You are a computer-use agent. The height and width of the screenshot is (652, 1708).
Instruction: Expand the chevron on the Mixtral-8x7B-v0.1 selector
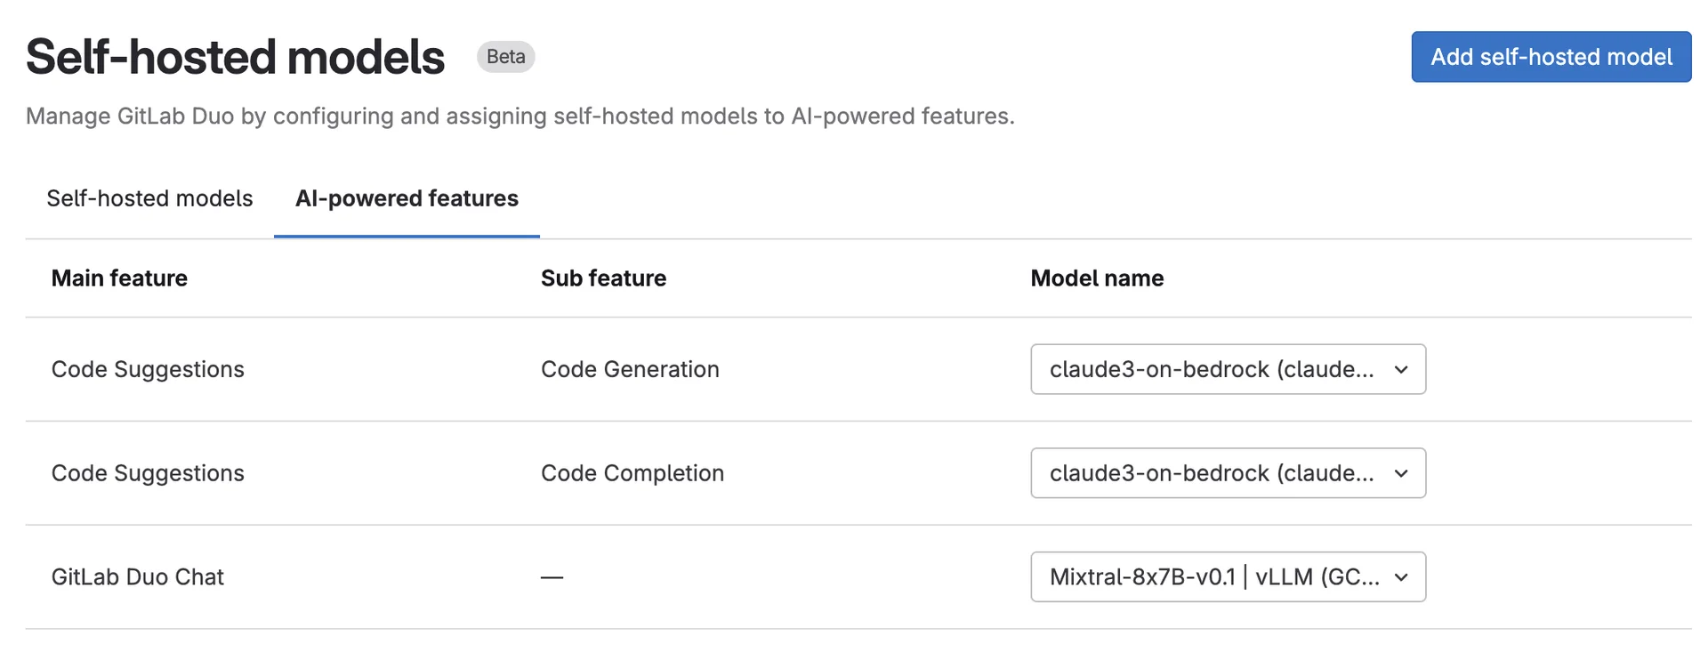1402,576
